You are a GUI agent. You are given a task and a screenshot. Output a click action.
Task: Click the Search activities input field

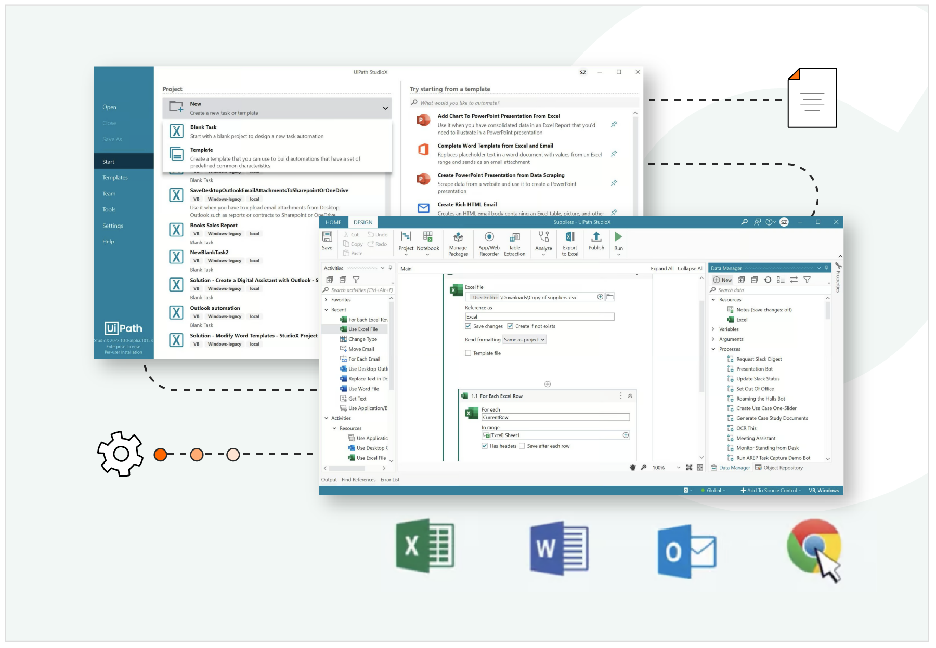358,290
